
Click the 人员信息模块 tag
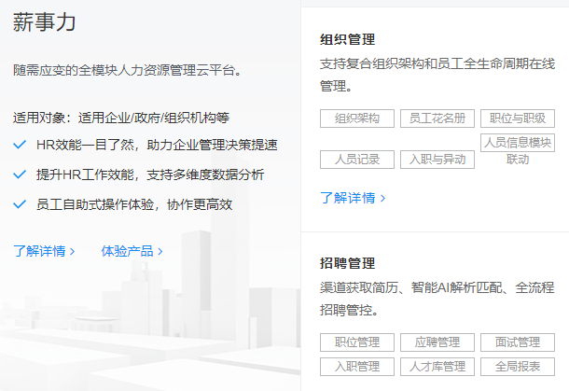coord(518,143)
